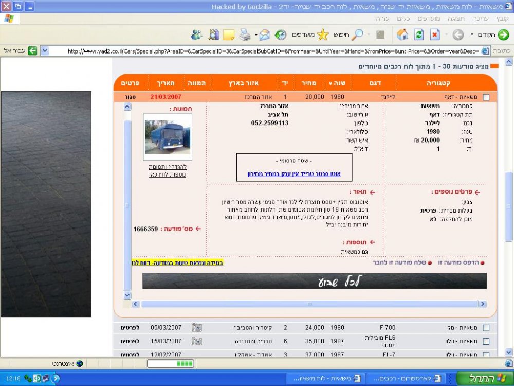Click the Home page icon in toolbar

(402, 34)
